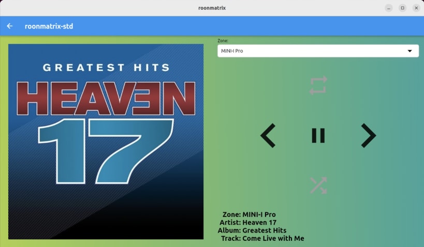Click the 'Track: Come Live with Me' text
The height and width of the screenshot is (247, 424).
coord(262,238)
